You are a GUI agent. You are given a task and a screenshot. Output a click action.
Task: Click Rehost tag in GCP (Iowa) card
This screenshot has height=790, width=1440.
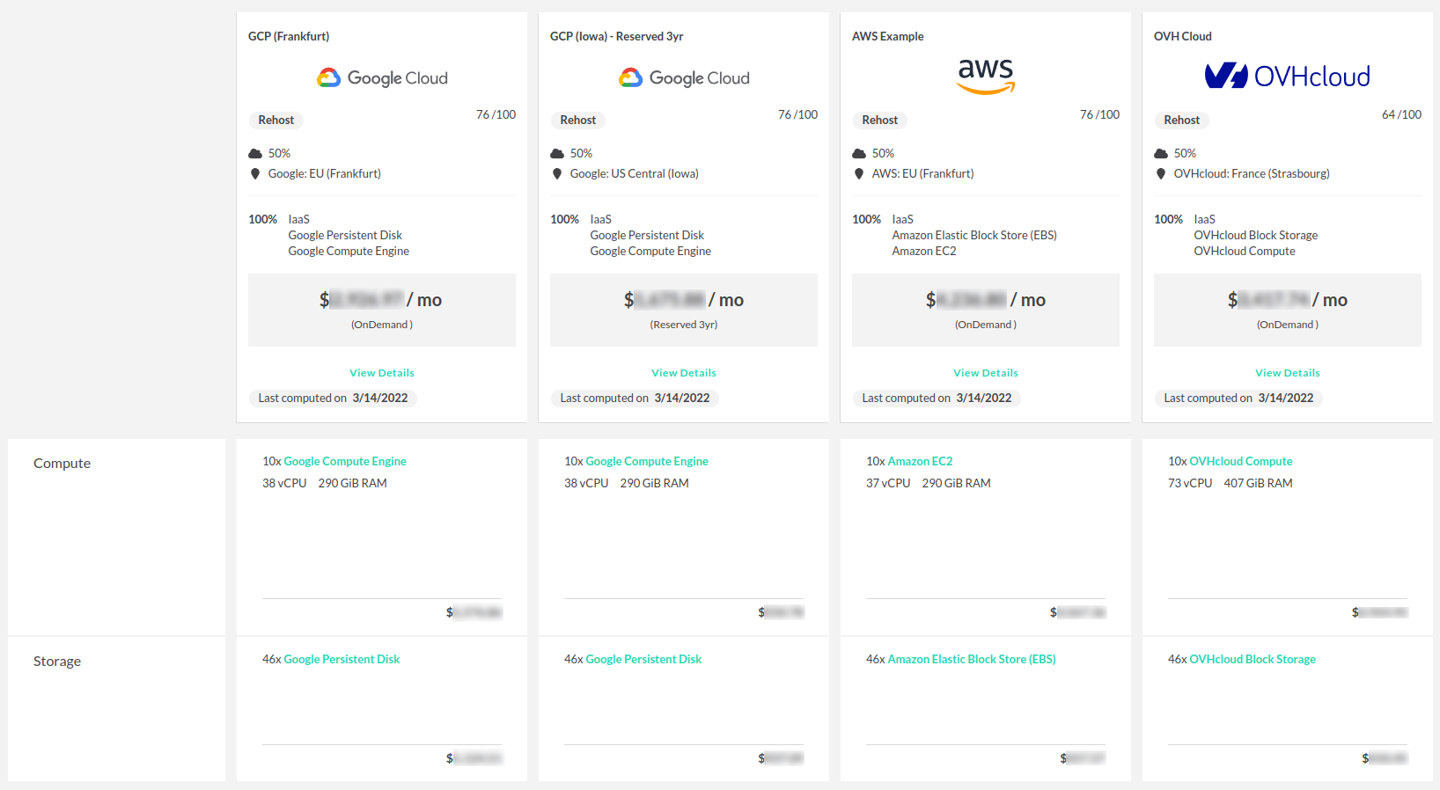click(578, 120)
